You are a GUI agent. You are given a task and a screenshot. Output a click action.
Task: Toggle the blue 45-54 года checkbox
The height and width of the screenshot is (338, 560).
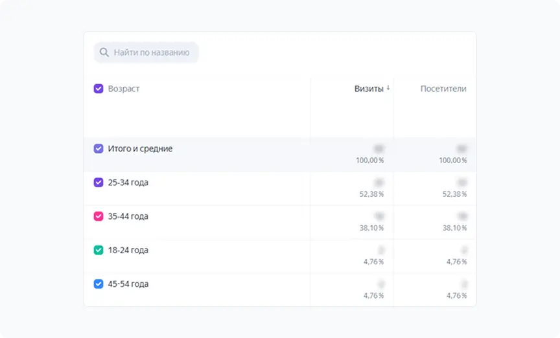99,284
